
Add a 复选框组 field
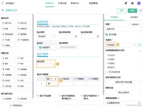coord(23,34)
